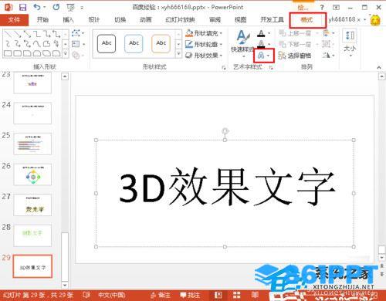
Task: Apply the black outline Abc shape style
Action: pos(107,43)
